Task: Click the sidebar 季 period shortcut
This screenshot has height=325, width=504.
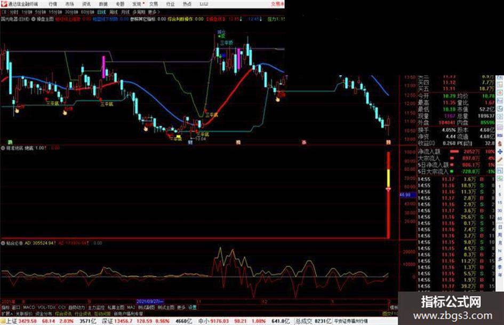Action: click(500, 267)
